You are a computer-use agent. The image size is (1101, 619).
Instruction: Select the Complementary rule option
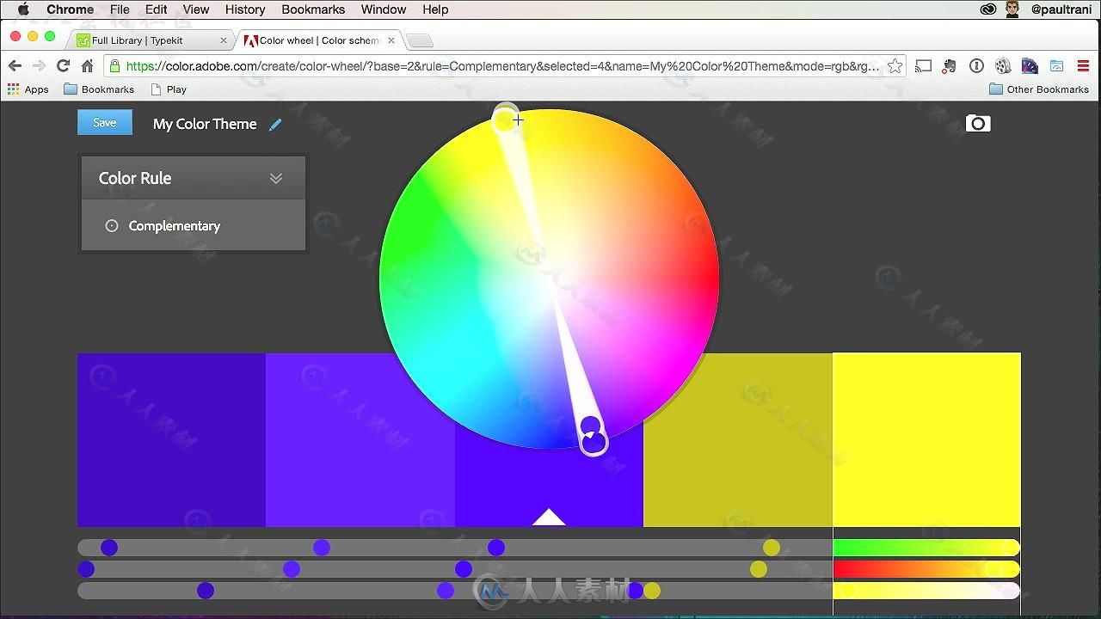click(x=174, y=225)
